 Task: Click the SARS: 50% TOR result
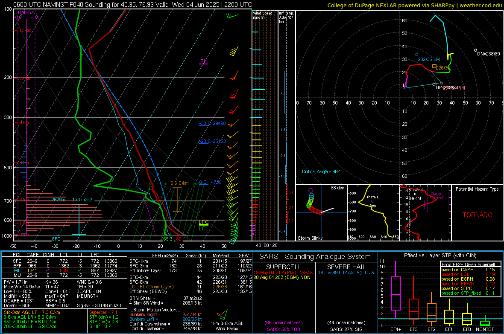pos(283,329)
